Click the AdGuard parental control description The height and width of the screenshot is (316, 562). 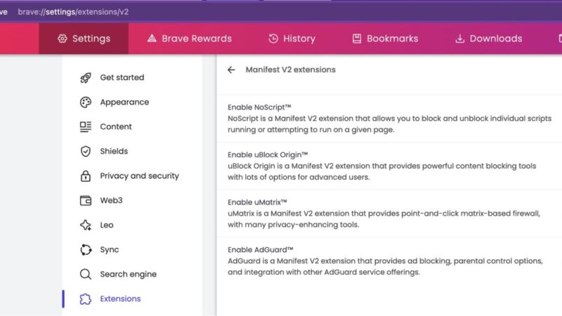pyautogui.click(x=385, y=267)
